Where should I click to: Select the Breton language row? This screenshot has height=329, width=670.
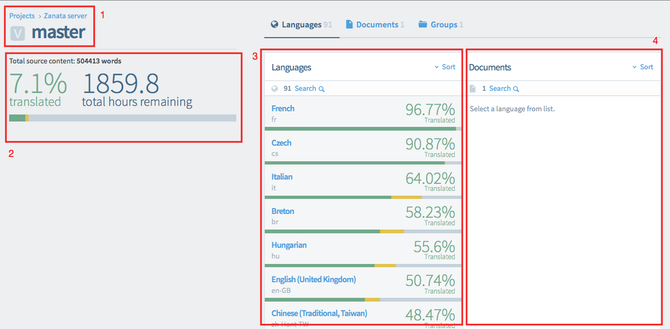pos(363,216)
